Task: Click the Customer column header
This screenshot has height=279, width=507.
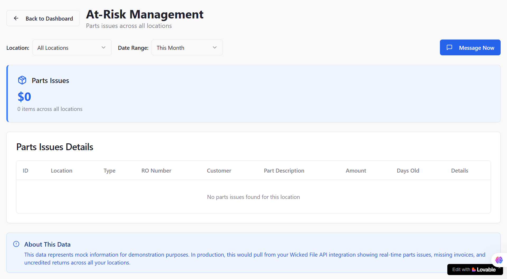Action: (219, 171)
